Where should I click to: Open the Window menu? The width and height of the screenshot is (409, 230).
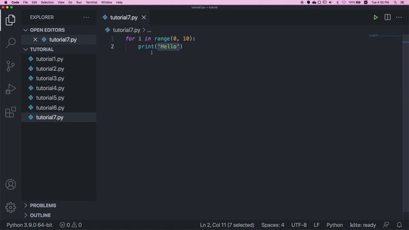click(x=107, y=3)
